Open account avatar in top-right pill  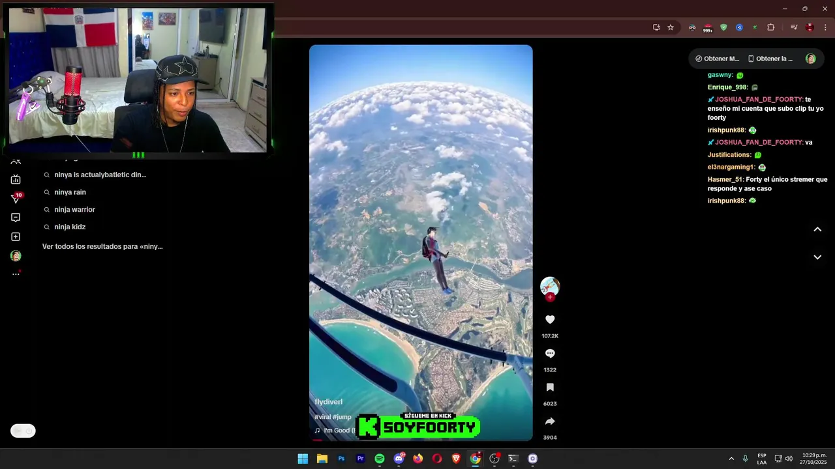click(810, 59)
